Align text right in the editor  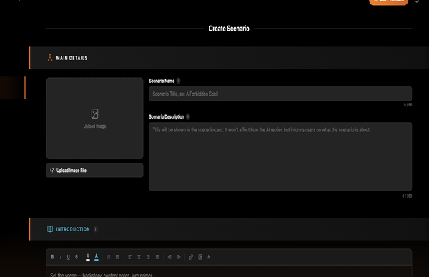(x=148, y=257)
